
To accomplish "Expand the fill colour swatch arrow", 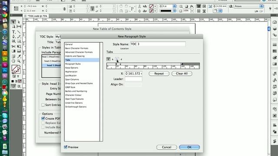I will coord(156,6).
